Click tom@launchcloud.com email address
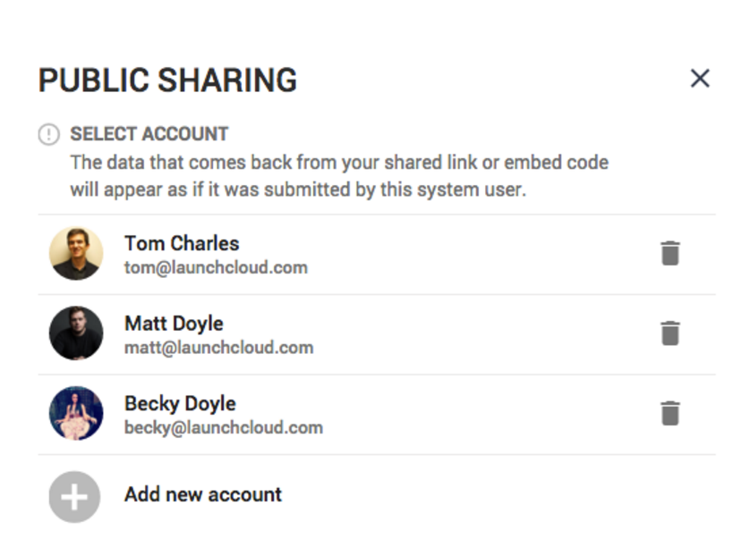The height and width of the screenshot is (556, 750). tap(216, 267)
